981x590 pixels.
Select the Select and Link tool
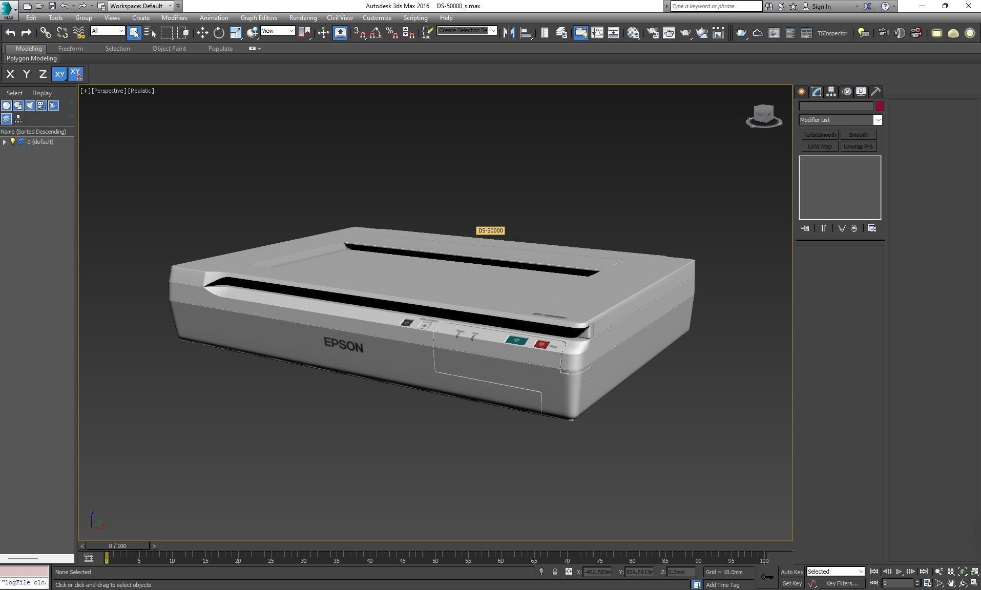point(46,33)
